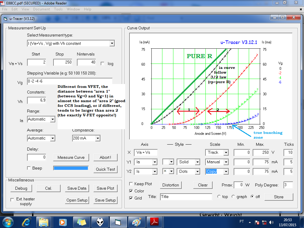Screen dimensions: 304x228
Task: Click the blue measurement progress bar
Action: click(71, 168)
